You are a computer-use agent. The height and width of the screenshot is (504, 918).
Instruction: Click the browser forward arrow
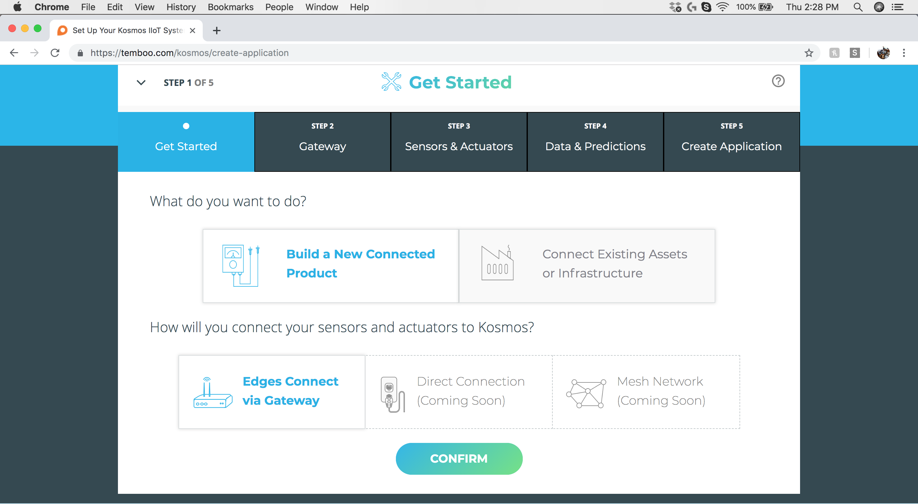(x=34, y=53)
